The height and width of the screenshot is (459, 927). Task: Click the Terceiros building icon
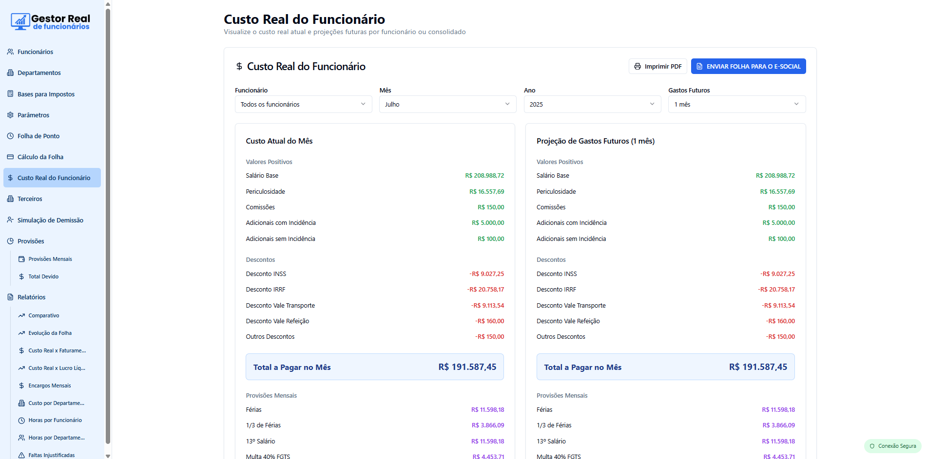click(x=10, y=199)
